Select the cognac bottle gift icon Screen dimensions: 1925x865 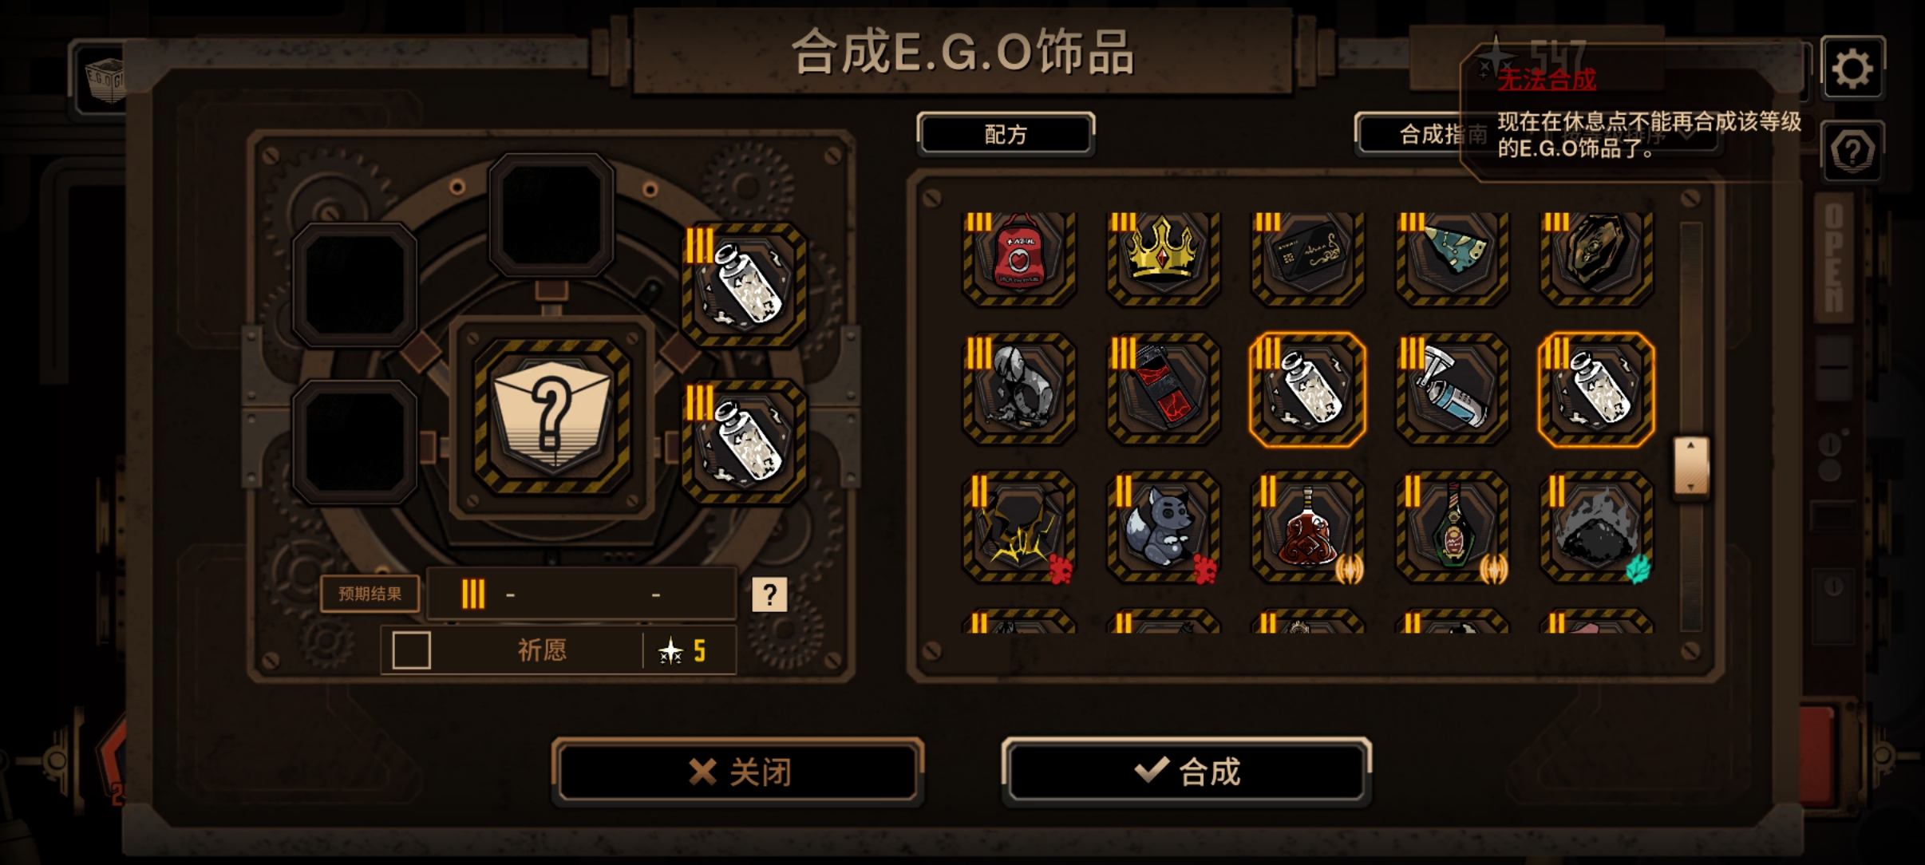pos(1307,527)
